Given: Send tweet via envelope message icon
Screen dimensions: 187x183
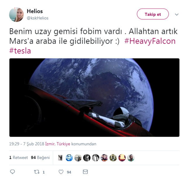Looking at the screenshot, I should coord(85,172).
